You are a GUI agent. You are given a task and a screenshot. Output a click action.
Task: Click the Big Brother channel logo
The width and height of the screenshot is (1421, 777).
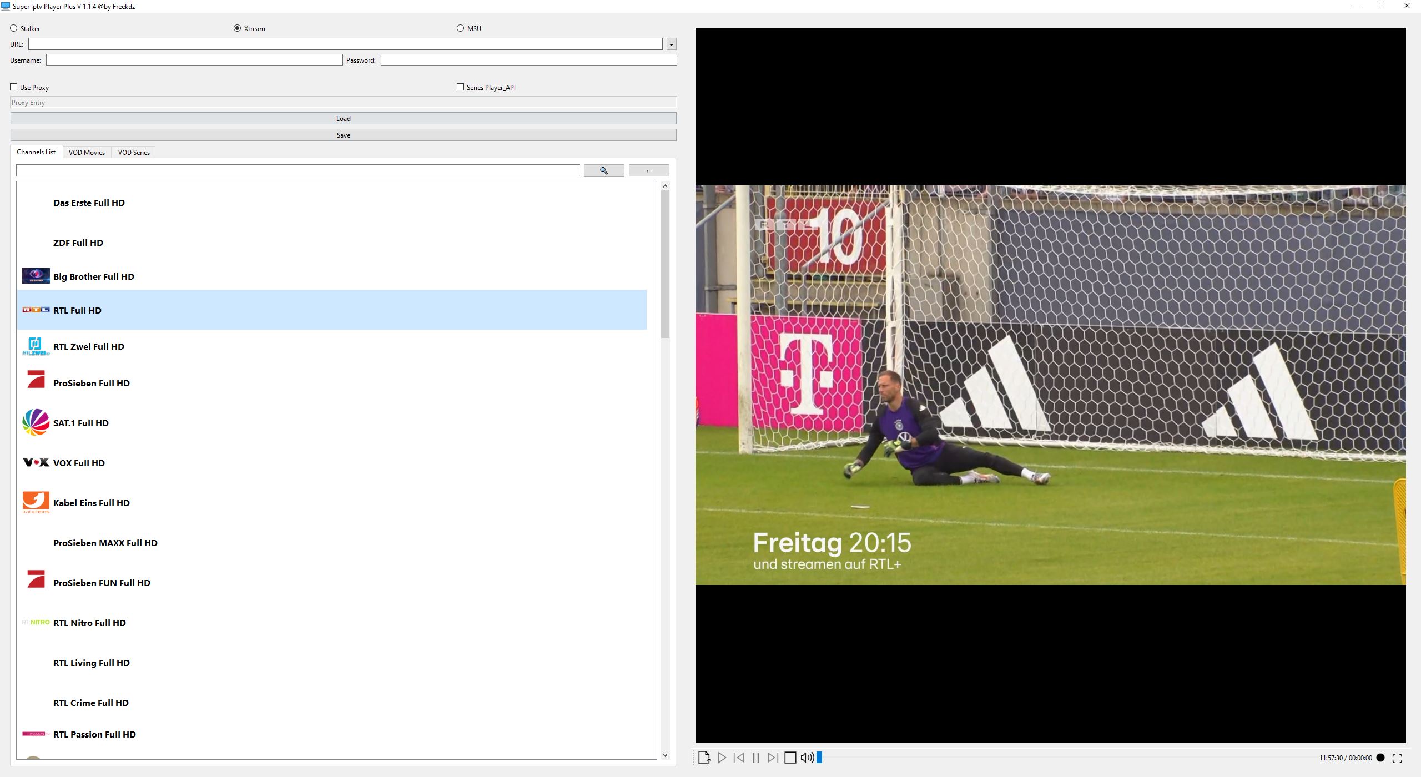[x=36, y=276]
